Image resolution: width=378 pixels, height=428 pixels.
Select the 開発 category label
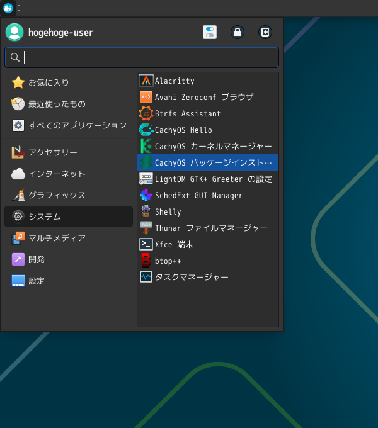37,259
